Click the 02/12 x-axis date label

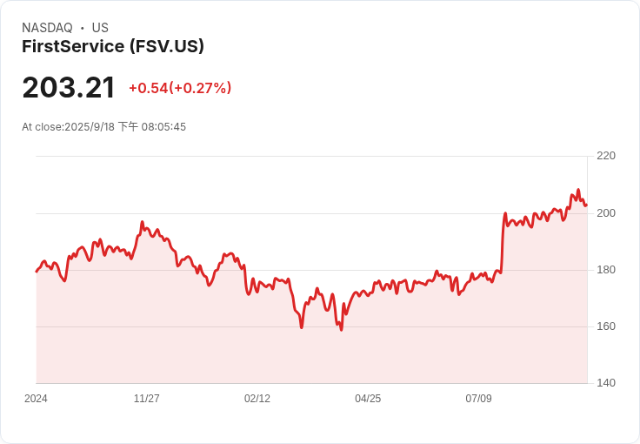click(257, 399)
